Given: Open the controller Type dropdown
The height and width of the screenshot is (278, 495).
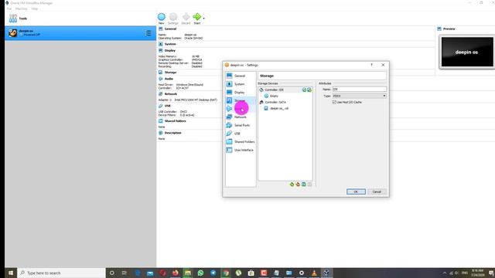Looking at the screenshot, I should coord(359,96).
